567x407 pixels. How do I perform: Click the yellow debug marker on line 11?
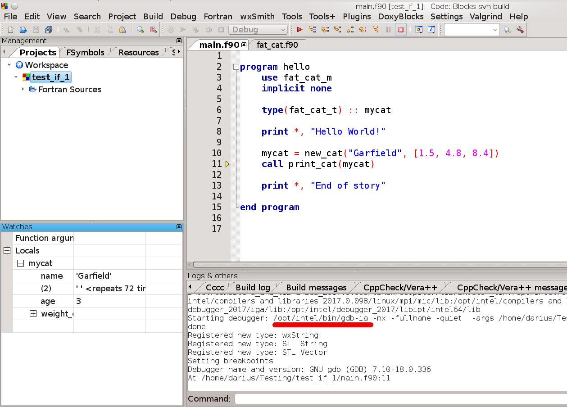tap(227, 164)
